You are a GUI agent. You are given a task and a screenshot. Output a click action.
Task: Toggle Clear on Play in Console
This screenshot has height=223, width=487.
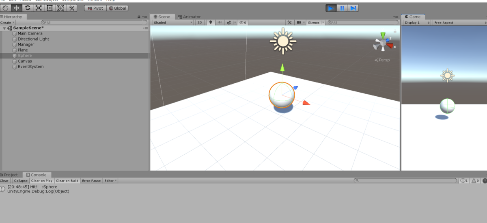pyautogui.click(x=42, y=181)
